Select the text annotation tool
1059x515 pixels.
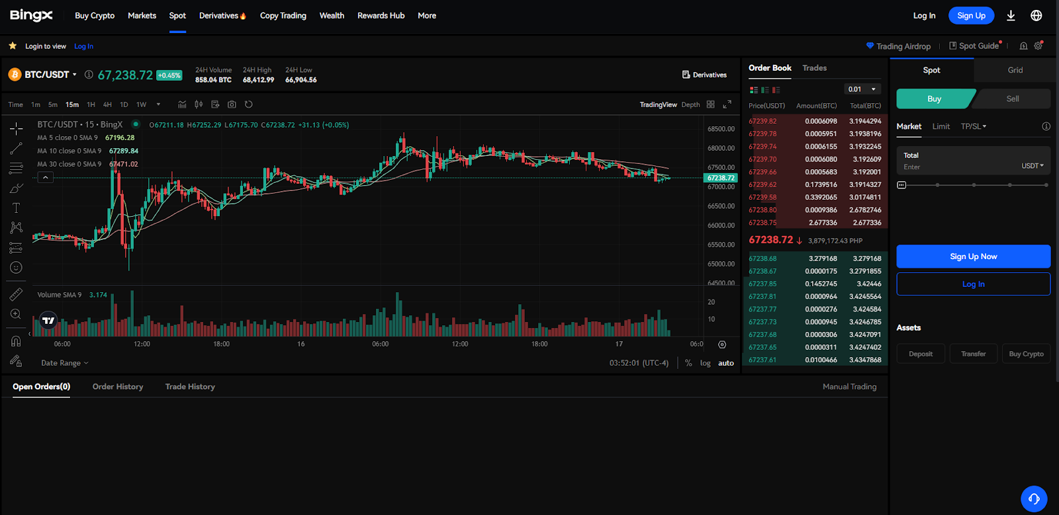[16, 208]
